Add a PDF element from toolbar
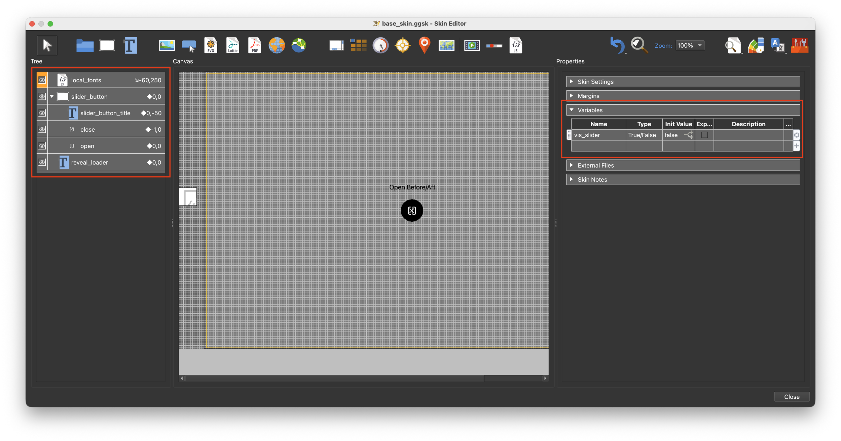The height and width of the screenshot is (441, 841). (255, 45)
